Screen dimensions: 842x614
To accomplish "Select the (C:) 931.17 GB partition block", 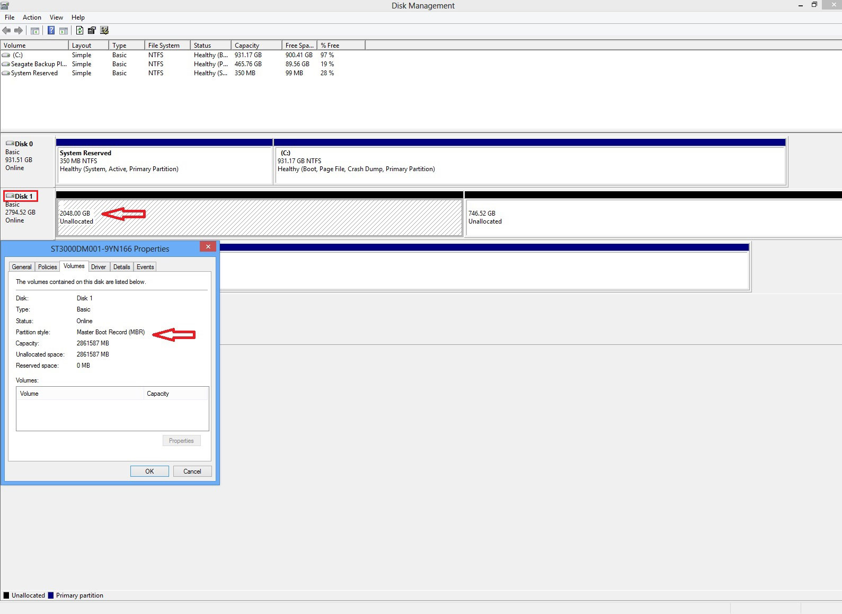I will click(529, 162).
